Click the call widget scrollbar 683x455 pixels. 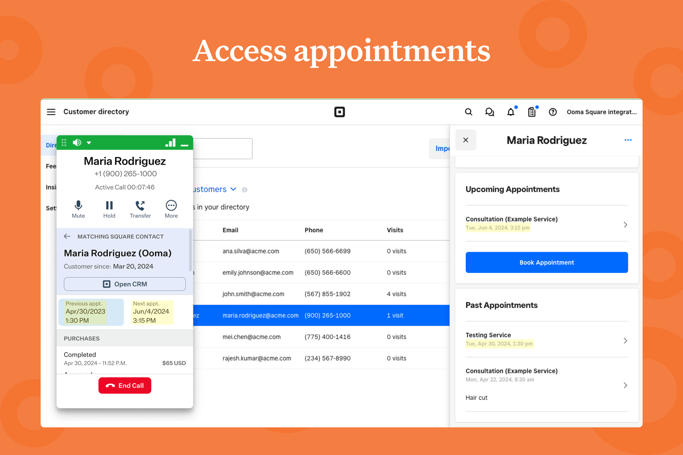click(x=190, y=250)
